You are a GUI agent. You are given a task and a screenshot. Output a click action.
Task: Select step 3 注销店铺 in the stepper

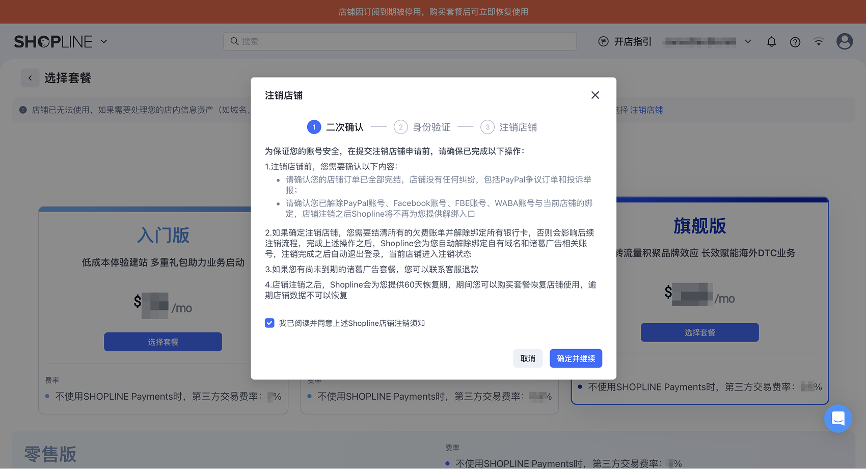pos(508,127)
